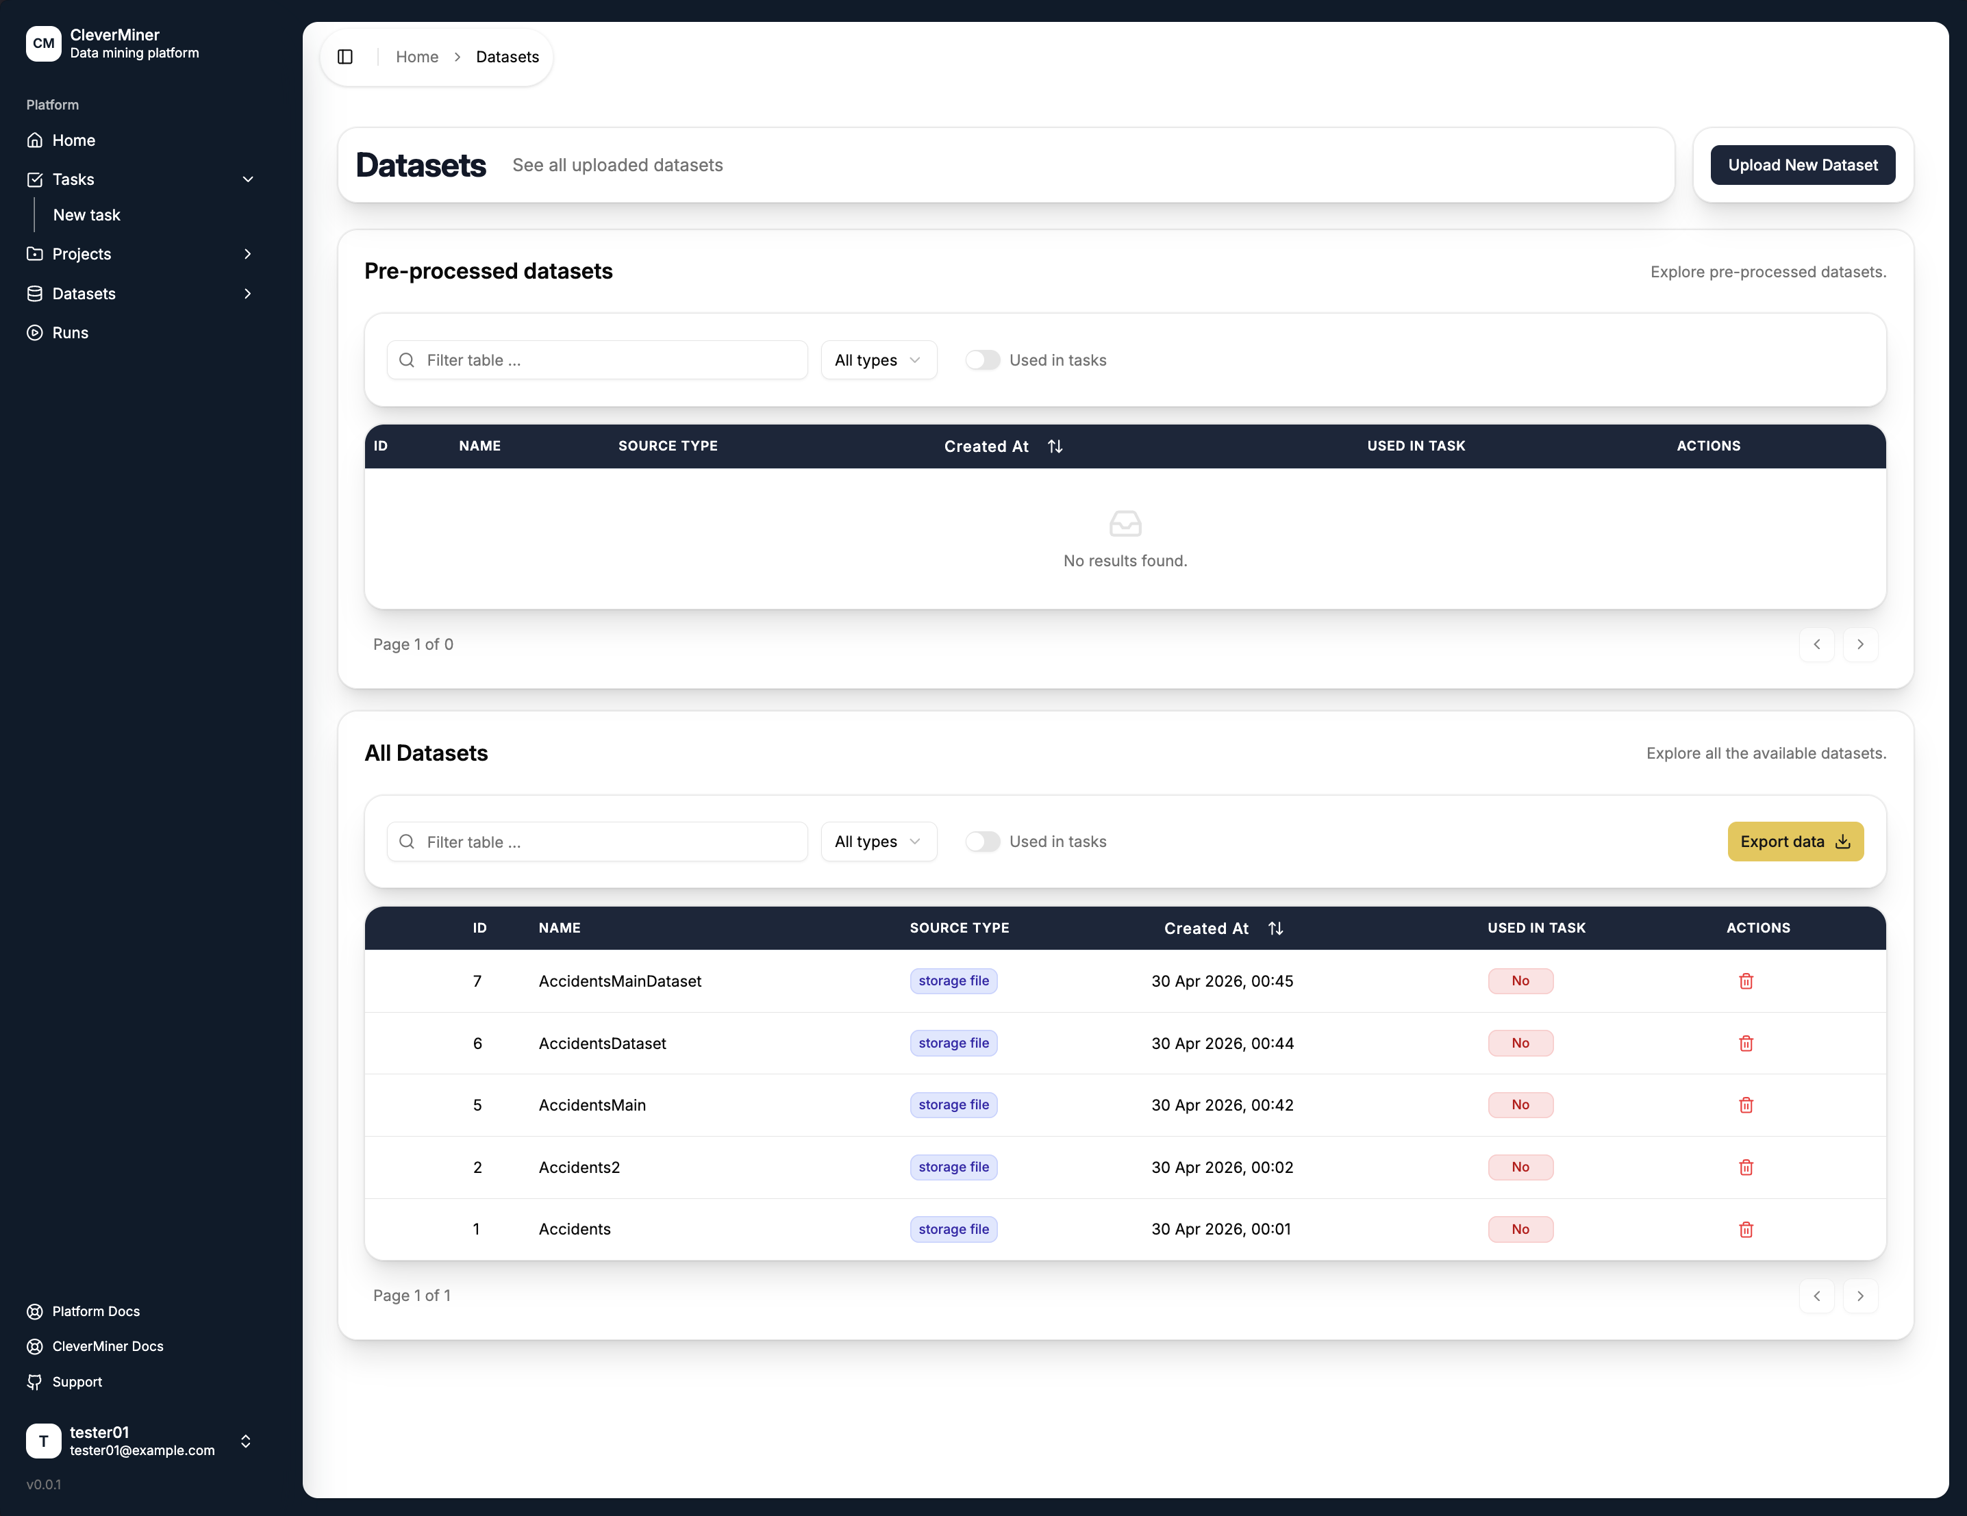
Task: Open All types dropdown in All Datasets
Action: [x=878, y=842]
